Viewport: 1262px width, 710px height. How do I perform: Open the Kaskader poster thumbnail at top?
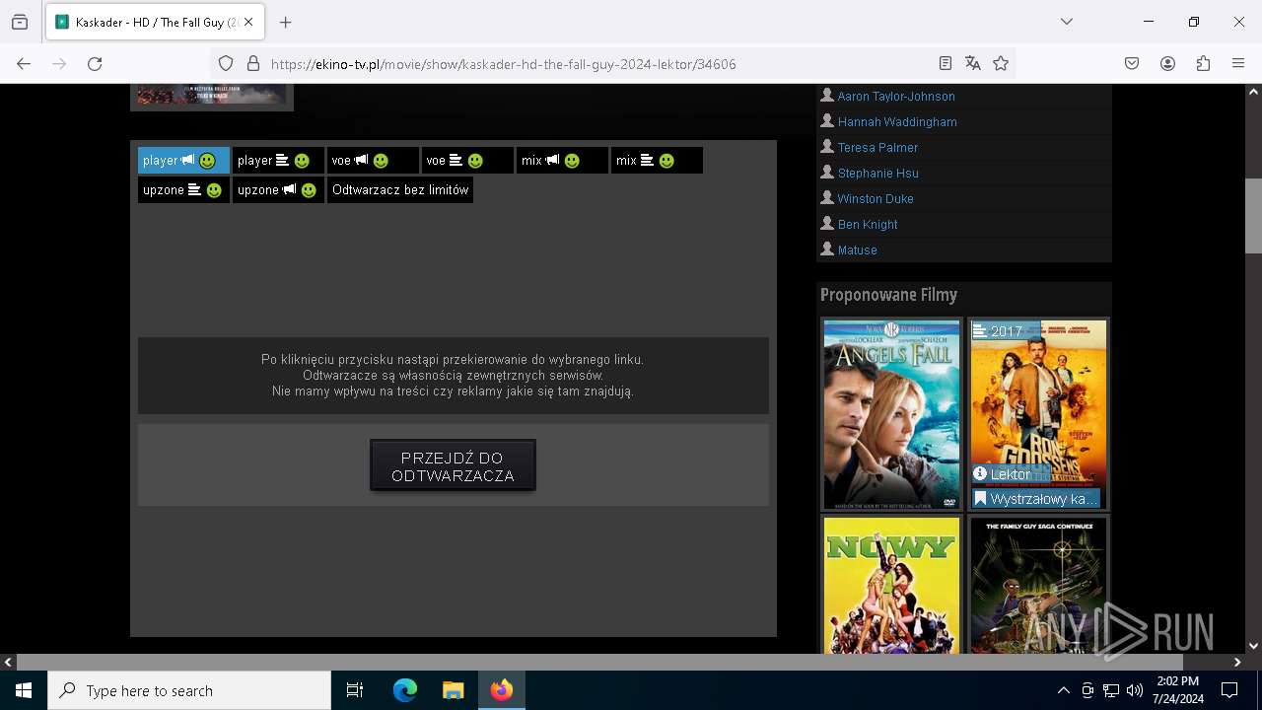(x=212, y=95)
